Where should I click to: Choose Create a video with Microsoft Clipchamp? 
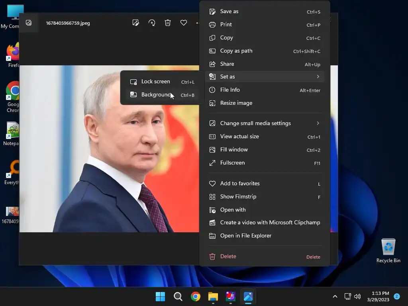[265, 223]
